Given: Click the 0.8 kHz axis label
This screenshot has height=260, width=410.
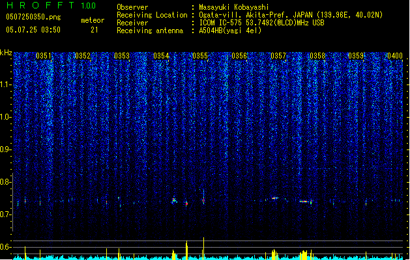Looking at the screenshot, I should 6,182.
